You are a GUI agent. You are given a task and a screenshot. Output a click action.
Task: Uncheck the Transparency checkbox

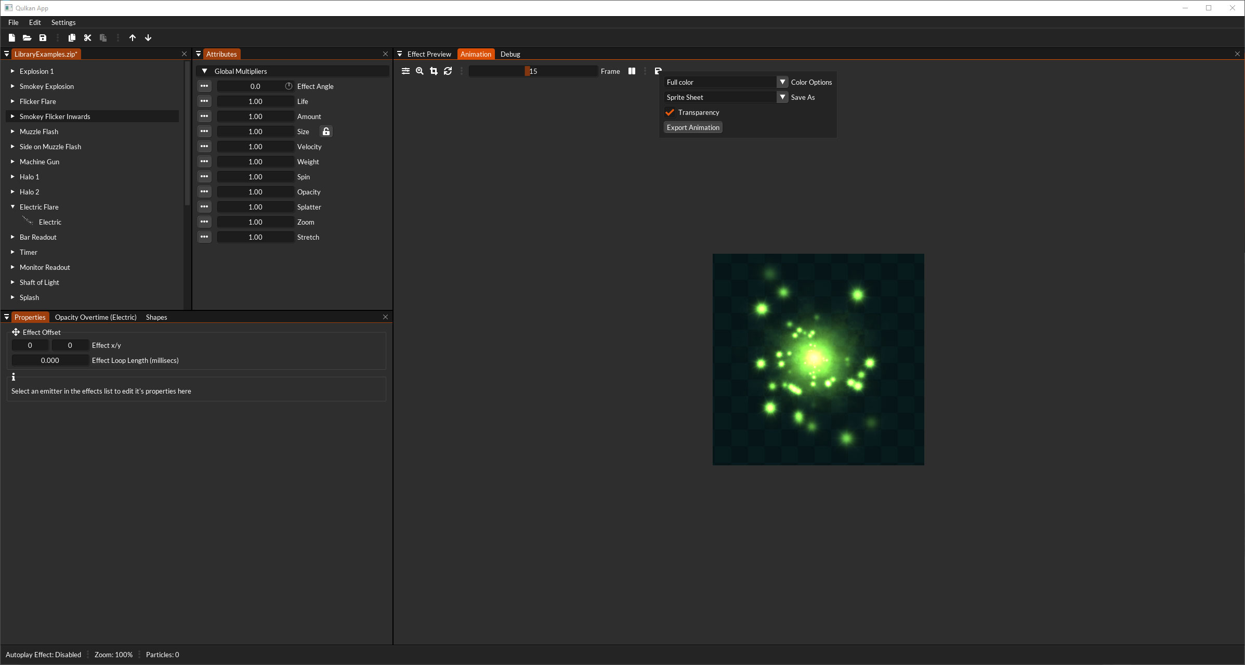(670, 112)
